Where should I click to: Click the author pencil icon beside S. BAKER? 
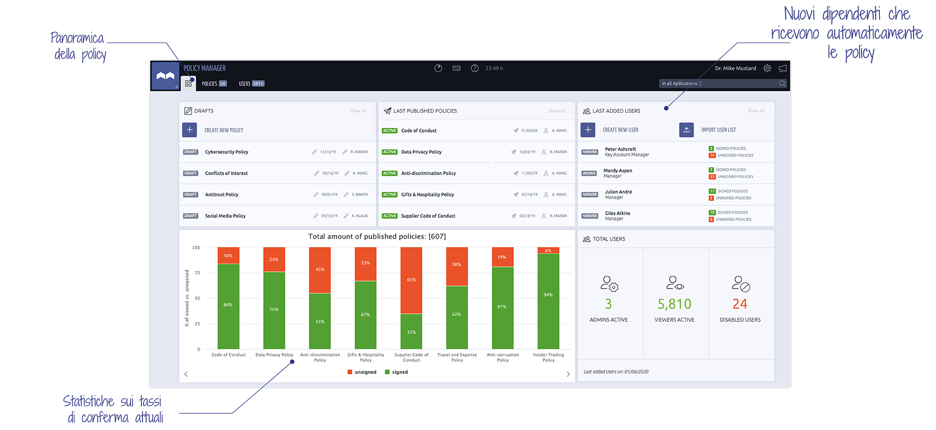[346, 194]
